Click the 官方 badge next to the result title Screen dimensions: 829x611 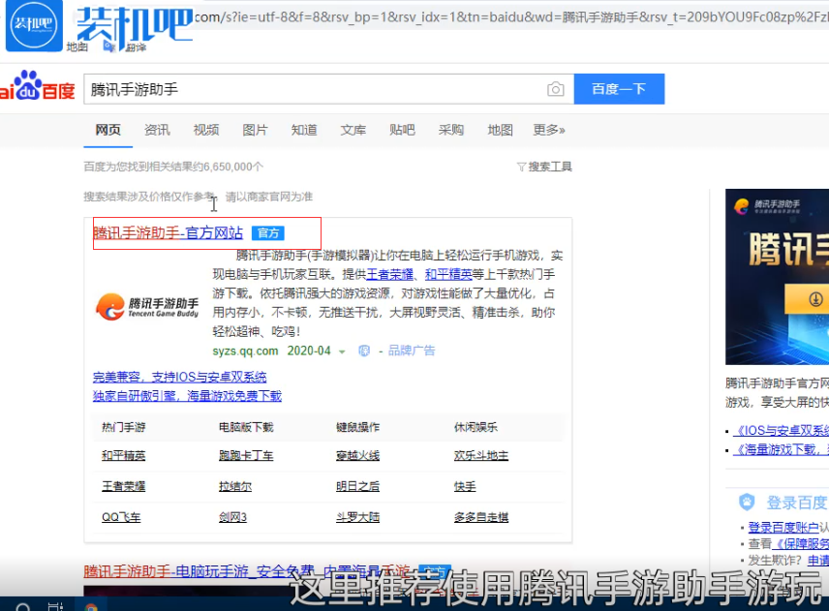[266, 233]
